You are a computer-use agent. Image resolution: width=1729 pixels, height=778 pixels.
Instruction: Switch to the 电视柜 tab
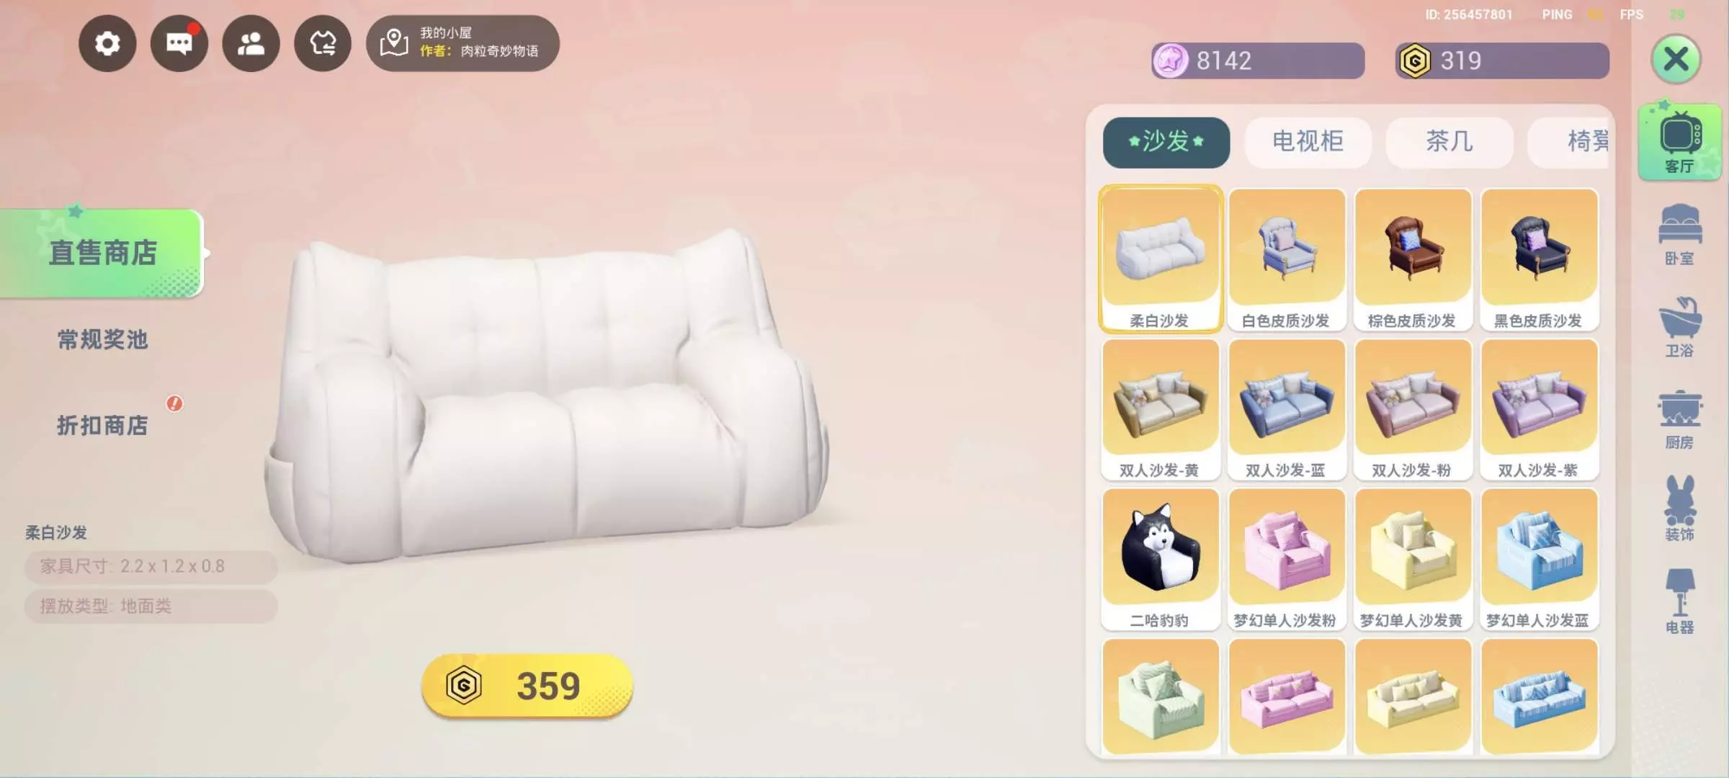tap(1308, 142)
